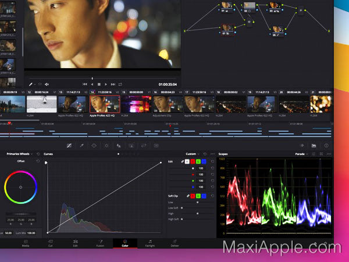Switch to the Media page
The height and width of the screenshot is (262, 349).
(26, 243)
